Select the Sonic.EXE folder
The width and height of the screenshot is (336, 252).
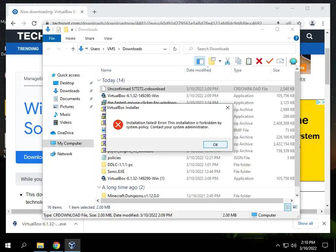197,171
